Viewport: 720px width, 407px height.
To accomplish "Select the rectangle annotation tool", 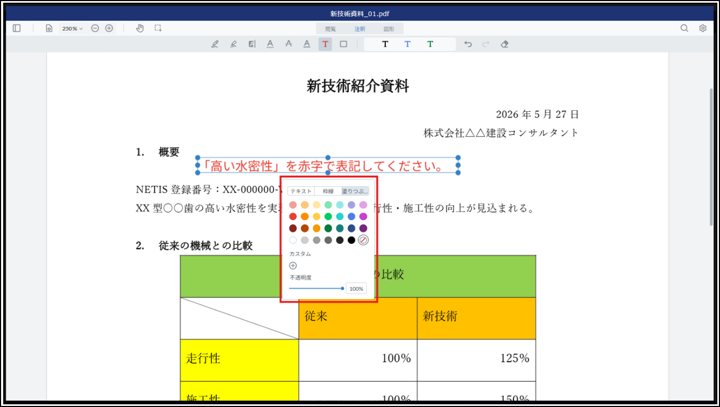I will click(x=343, y=44).
